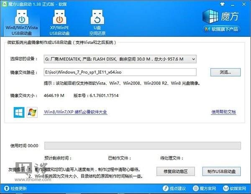Screen dimensions: 251x194
Task: Close the 魔方U盘启动 window
Action: coord(244,4)
